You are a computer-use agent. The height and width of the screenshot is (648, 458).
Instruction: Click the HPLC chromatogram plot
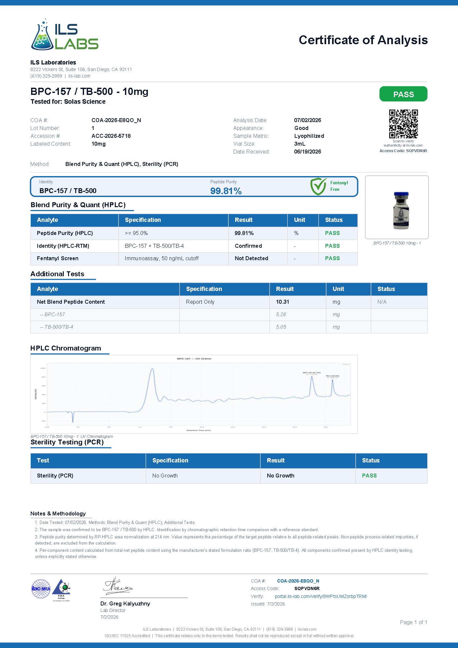(194, 394)
